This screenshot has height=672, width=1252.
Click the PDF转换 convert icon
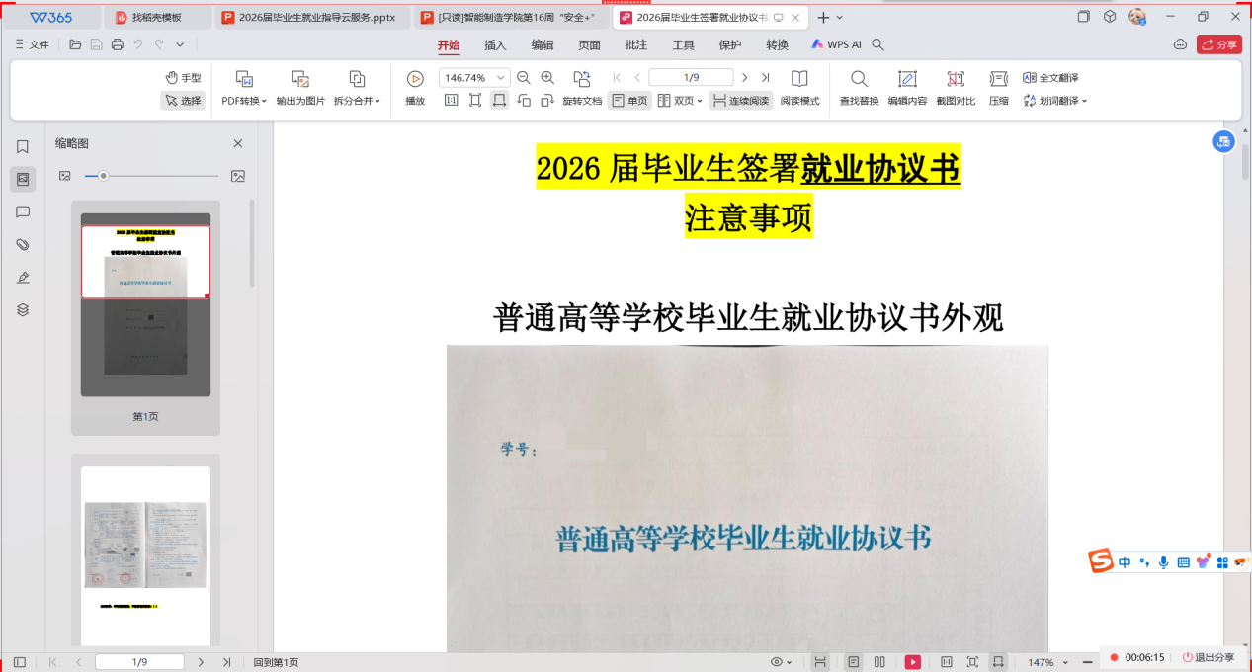pos(244,79)
